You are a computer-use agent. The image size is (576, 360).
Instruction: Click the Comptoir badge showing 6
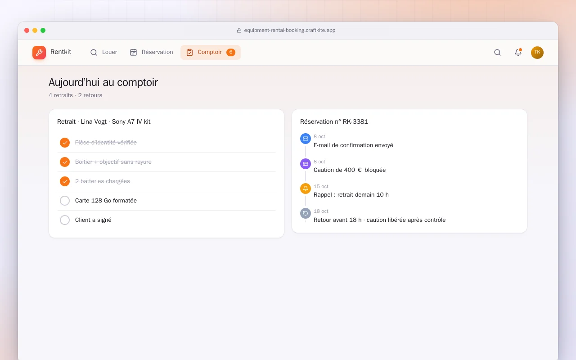231,52
